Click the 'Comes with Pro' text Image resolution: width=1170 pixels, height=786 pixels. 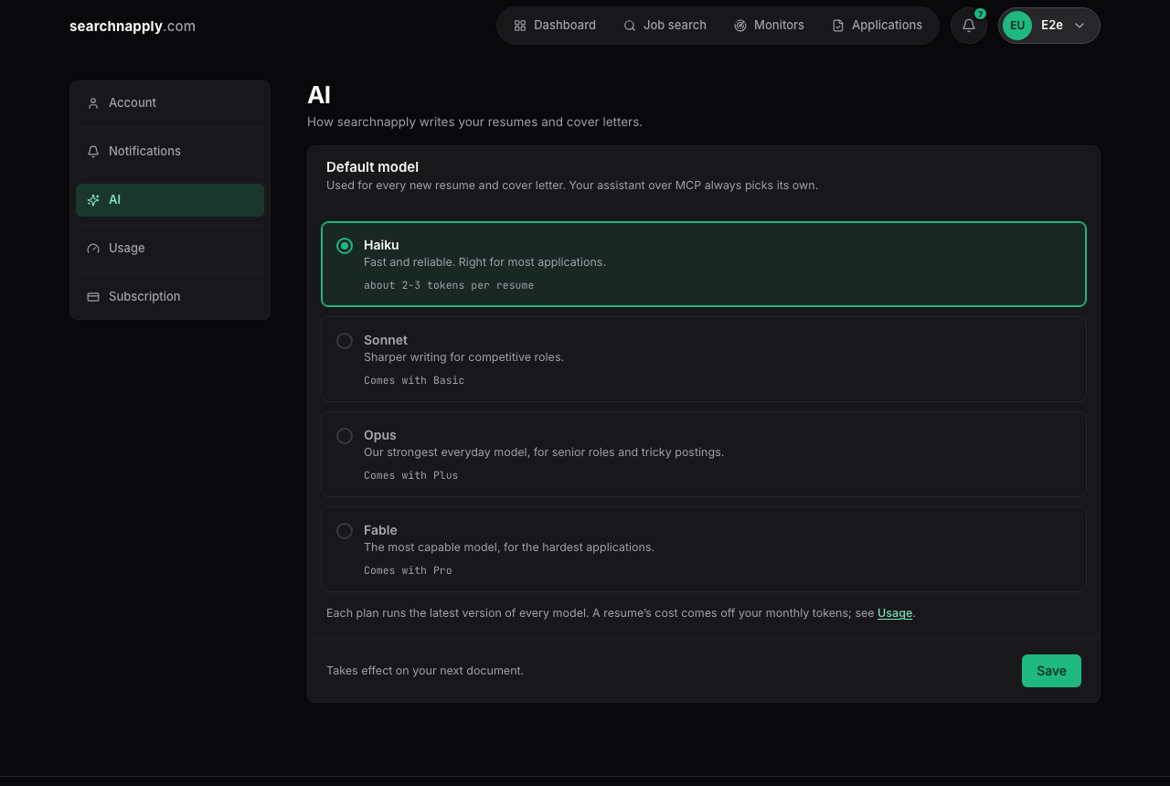[x=408, y=570]
